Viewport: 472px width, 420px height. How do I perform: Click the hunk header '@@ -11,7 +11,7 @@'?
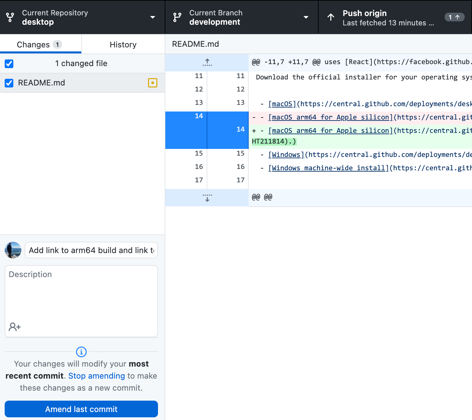(360, 62)
